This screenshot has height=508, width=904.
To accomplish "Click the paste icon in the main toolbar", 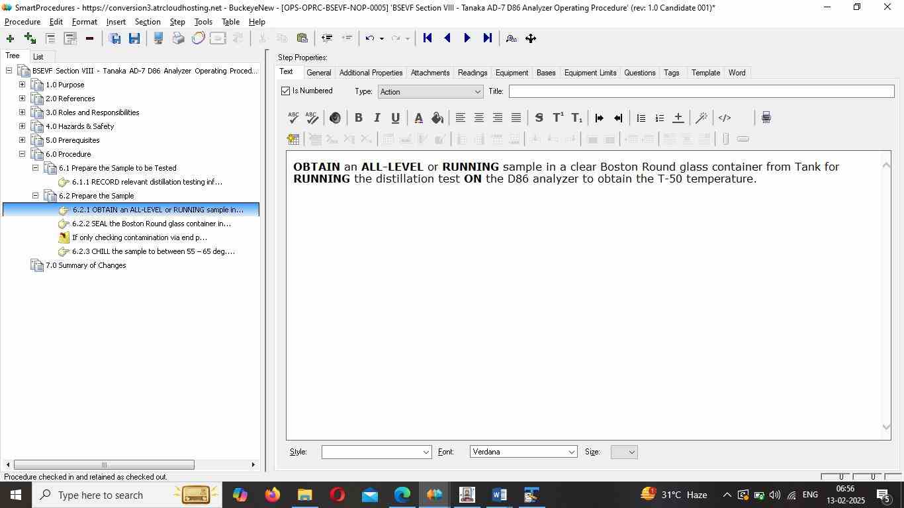I will pos(302,38).
